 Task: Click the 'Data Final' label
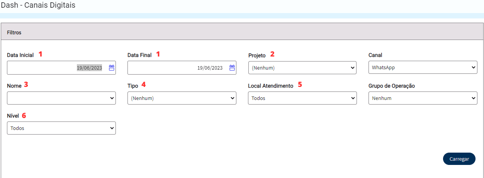tap(139, 55)
